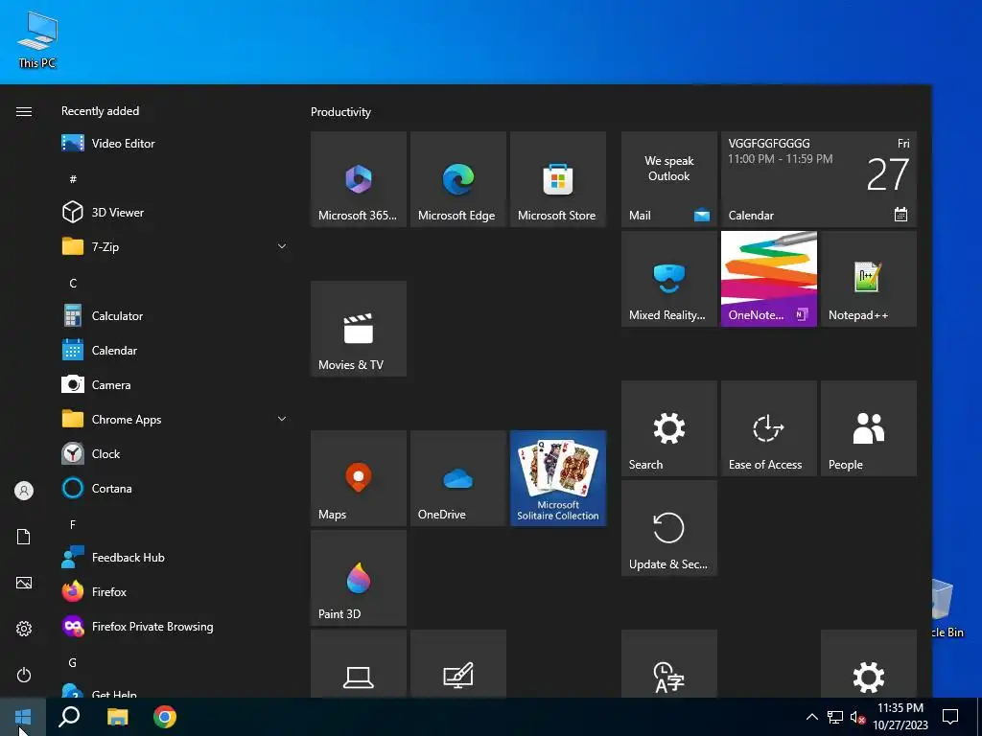Jump to letter F section header
The height and width of the screenshot is (736, 982).
pyautogui.click(x=73, y=524)
